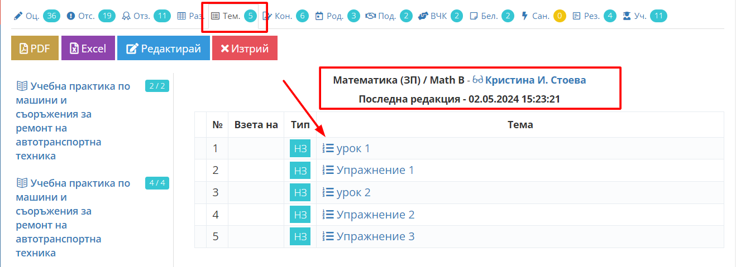Open topic Упражнение 3
Screen dimensions: 736x267
click(x=375, y=236)
